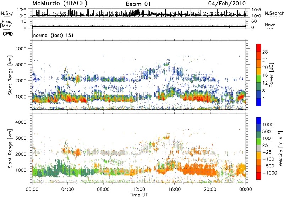Screen dimensions: 284x197
Task: Pick the blue top segment of Velocity colorbar
Action: [x=259, y=121]
